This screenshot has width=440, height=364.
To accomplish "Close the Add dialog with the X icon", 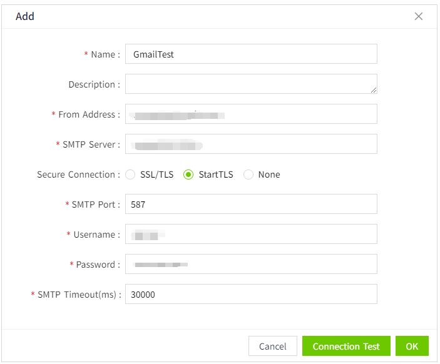I will coord(419,16).
